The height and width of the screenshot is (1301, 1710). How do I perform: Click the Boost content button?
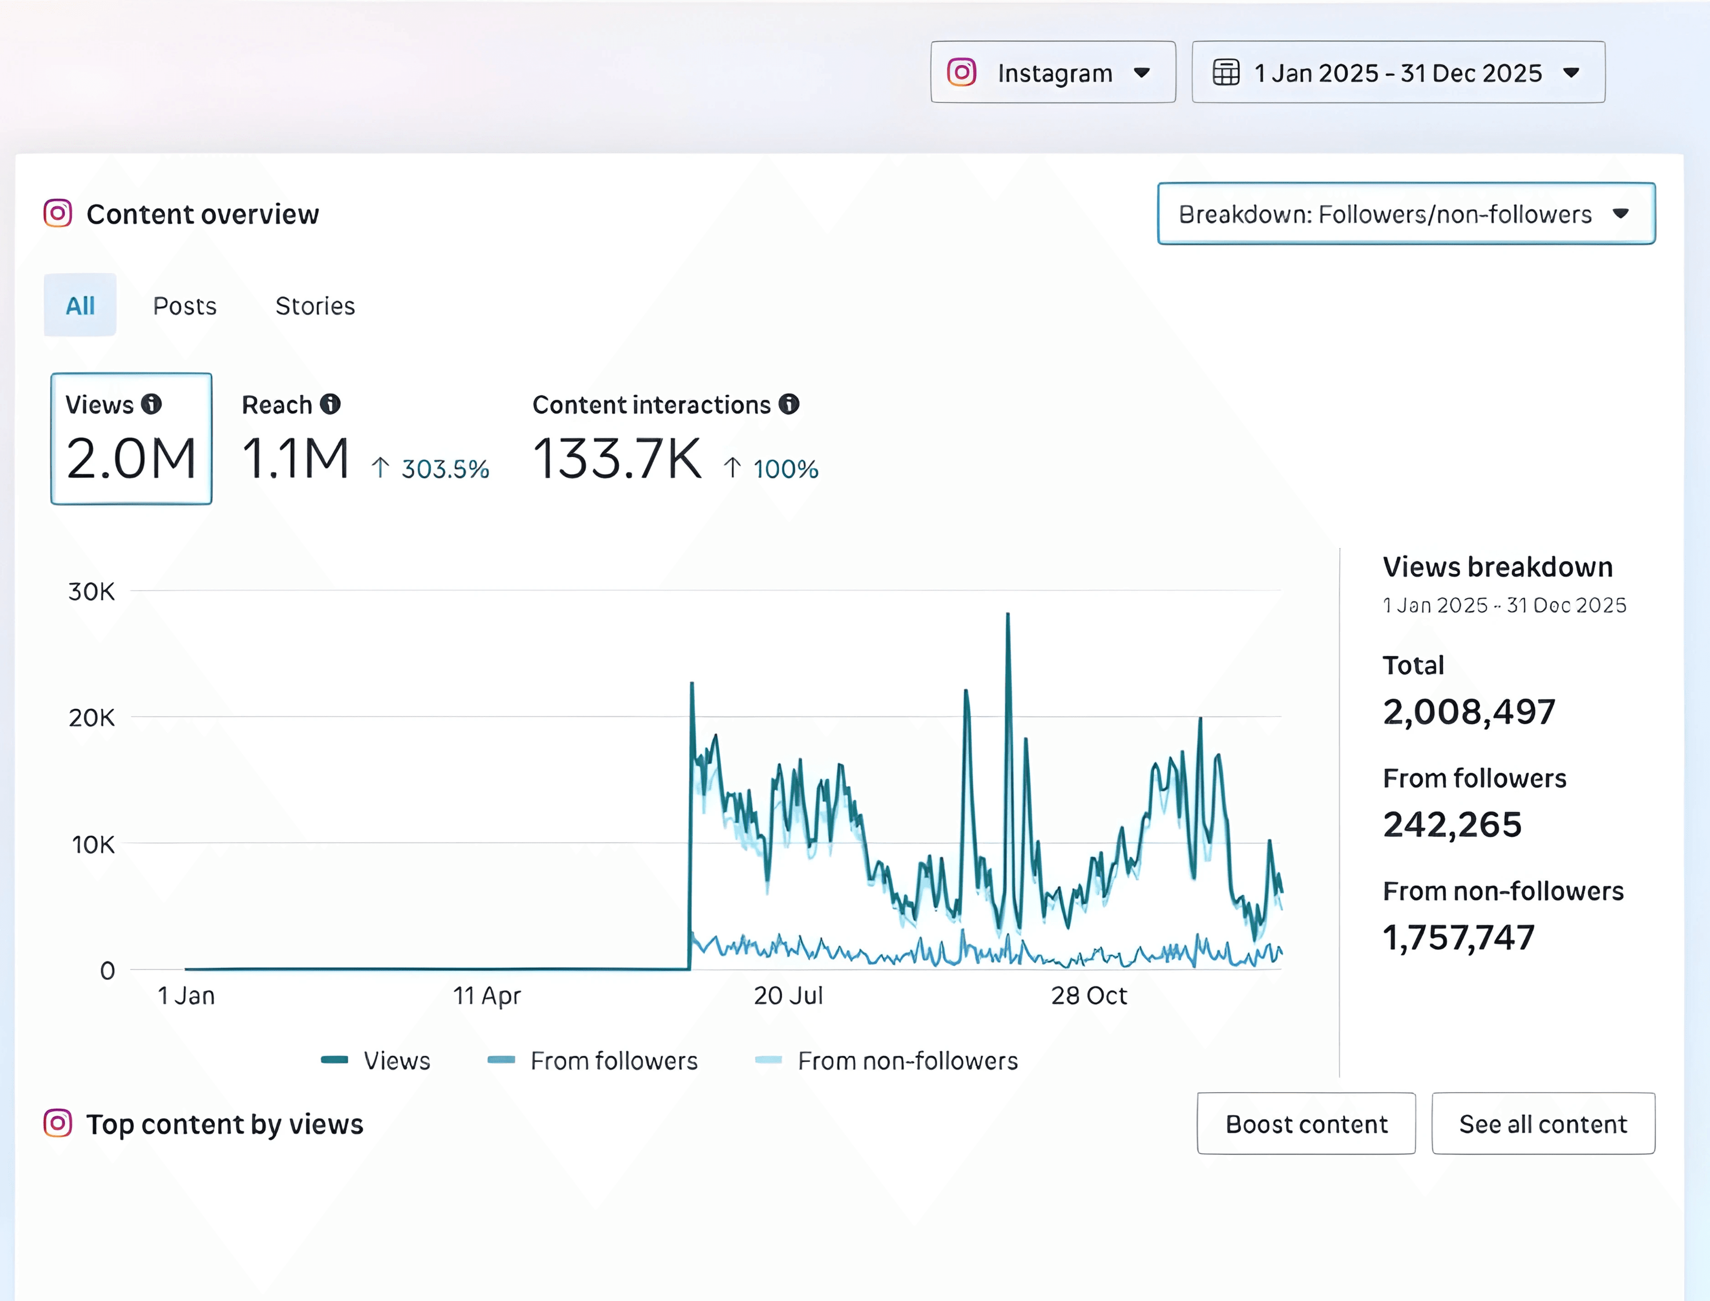(1306, 1124)
